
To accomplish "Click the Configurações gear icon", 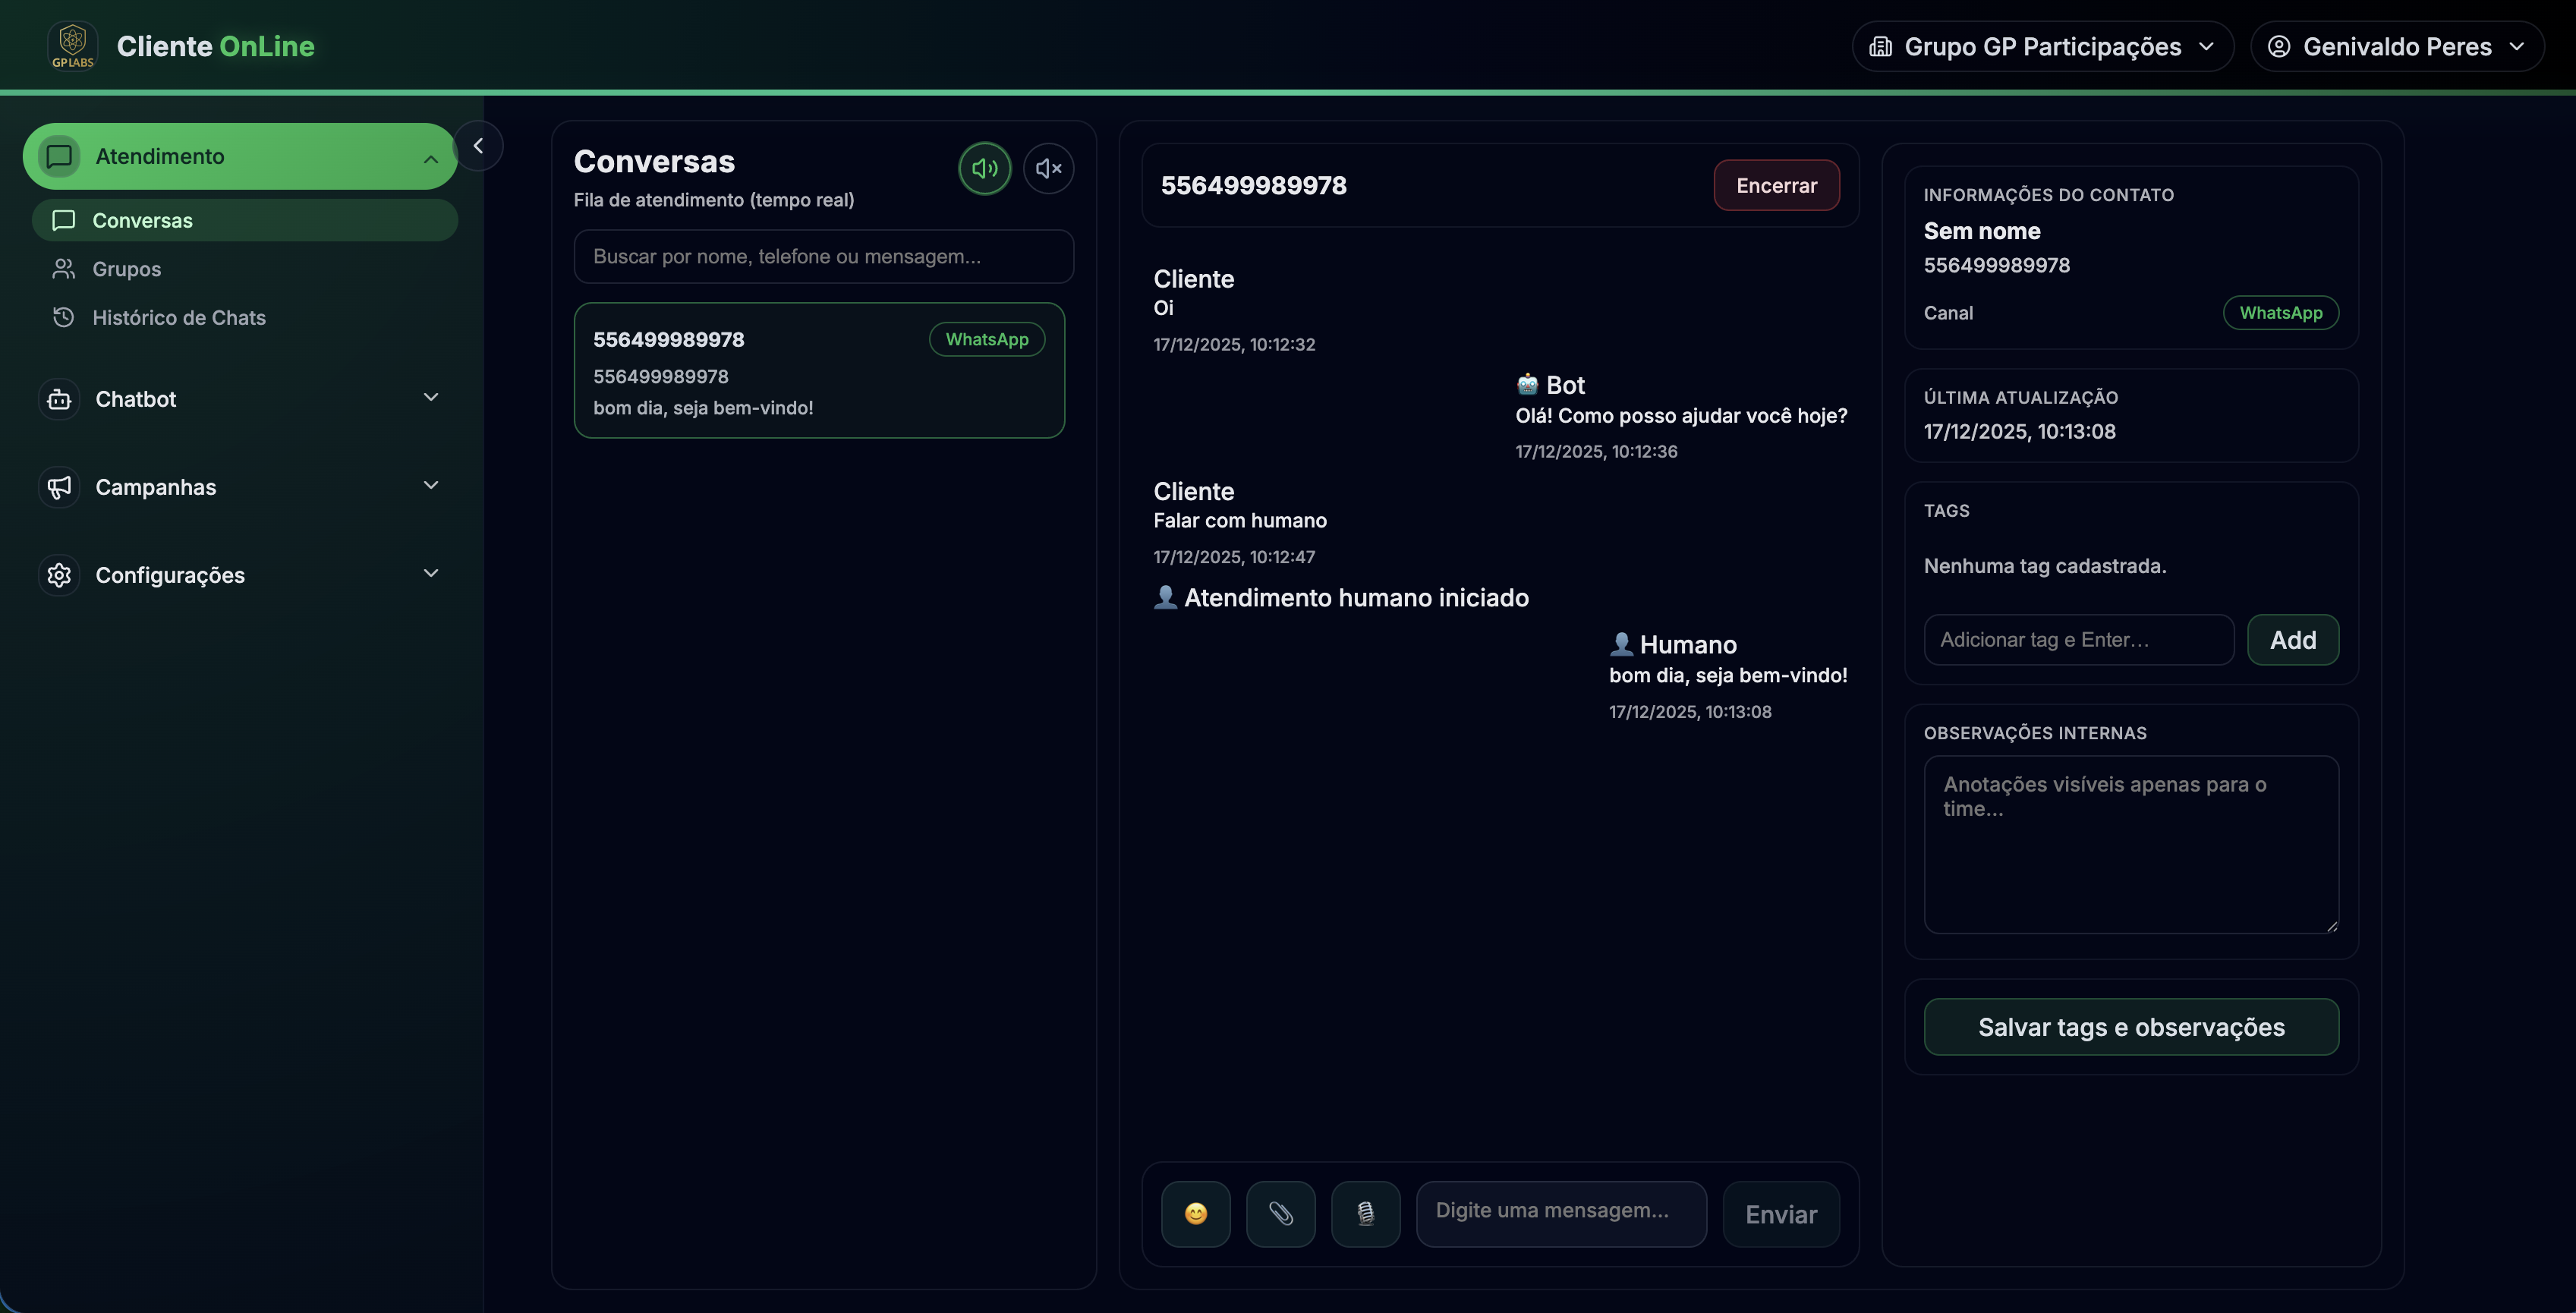I will (59, 575).
